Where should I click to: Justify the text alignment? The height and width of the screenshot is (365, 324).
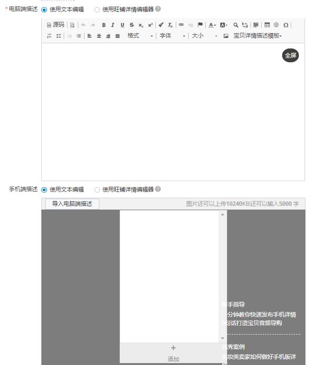click(x=117, y=36)
